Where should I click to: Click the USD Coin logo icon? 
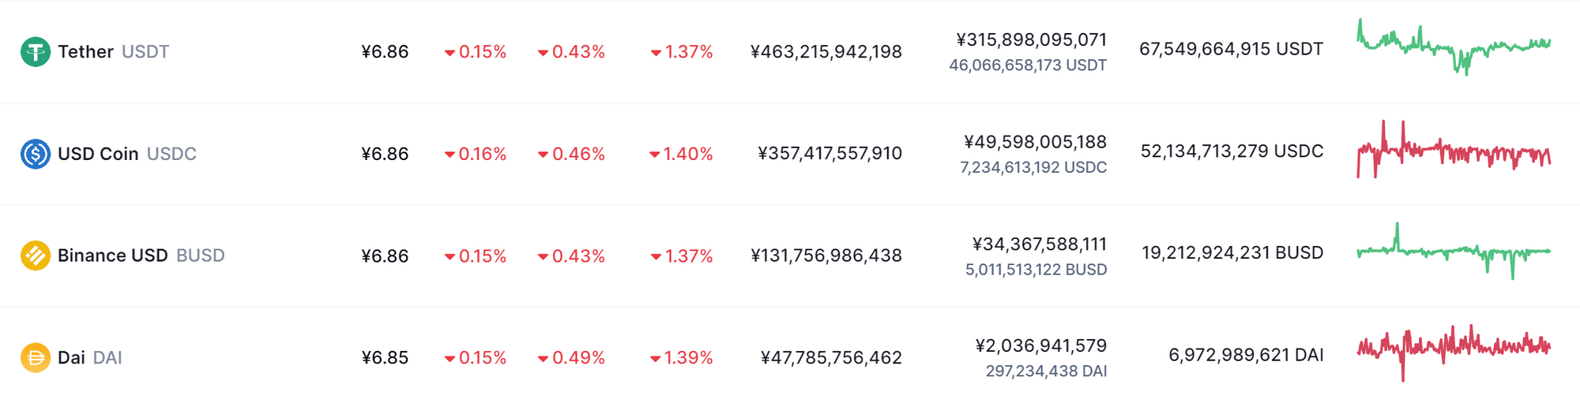[x=35, y=154]
